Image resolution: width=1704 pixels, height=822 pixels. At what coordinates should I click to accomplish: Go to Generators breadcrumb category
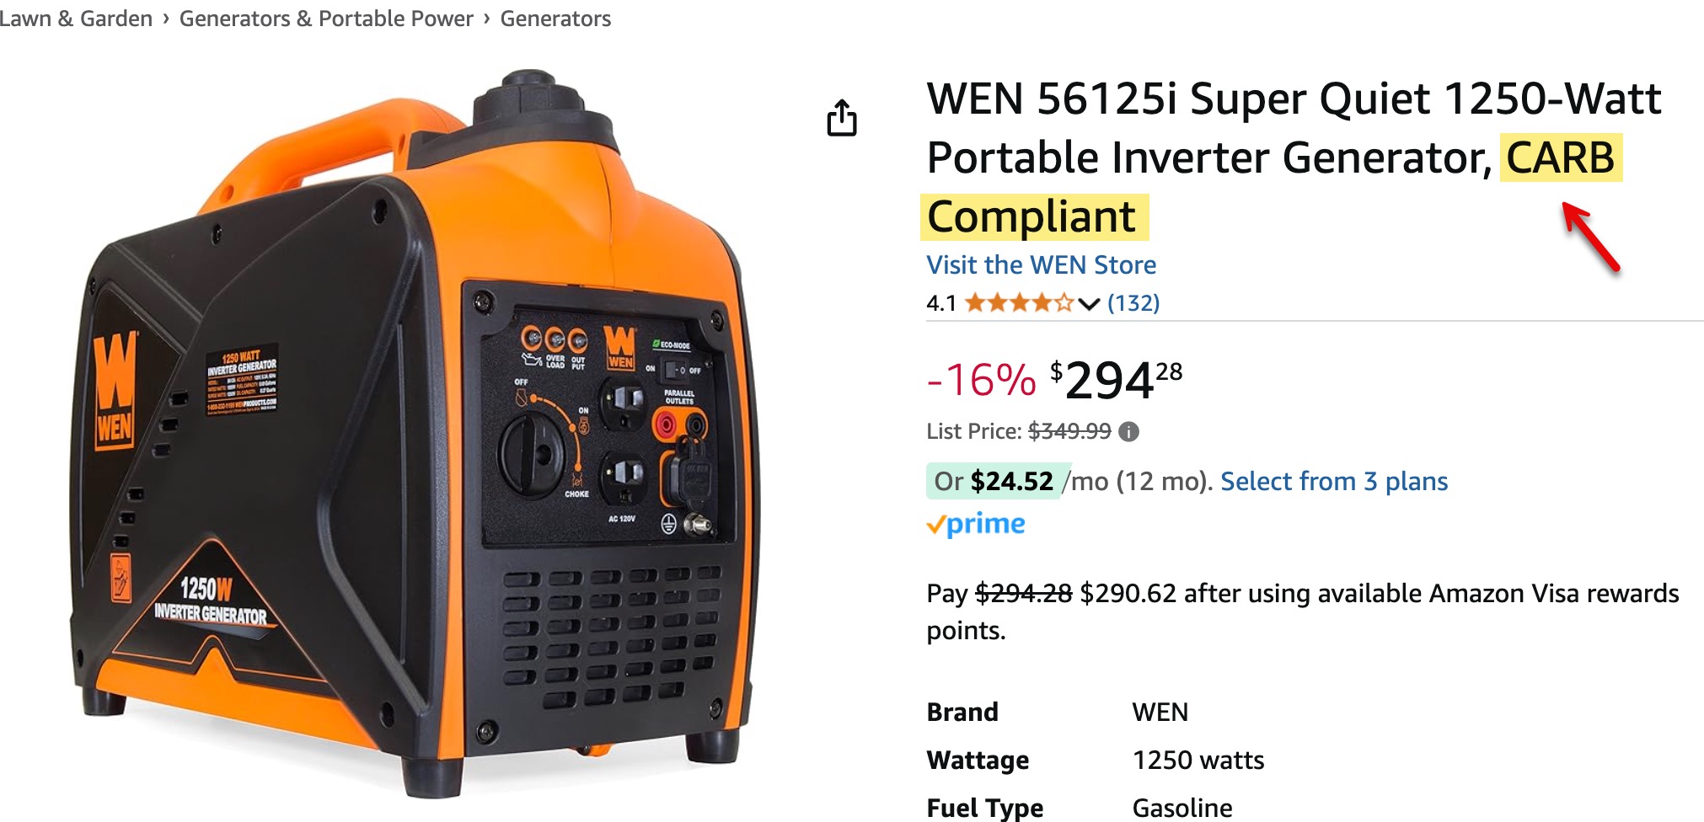[555, 19]
